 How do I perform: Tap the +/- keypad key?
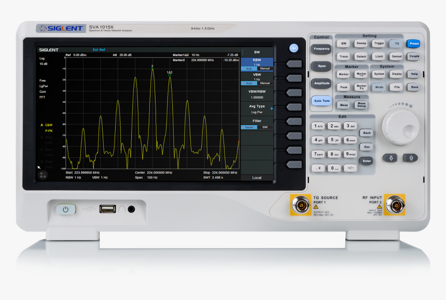[350, 168]
